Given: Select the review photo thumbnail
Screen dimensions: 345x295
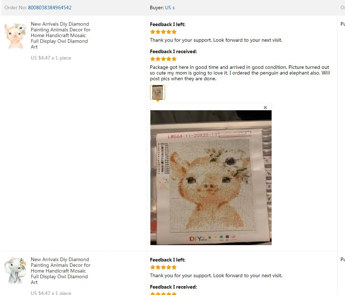Looking at the screenshot, I should click(x=158, y=92).
